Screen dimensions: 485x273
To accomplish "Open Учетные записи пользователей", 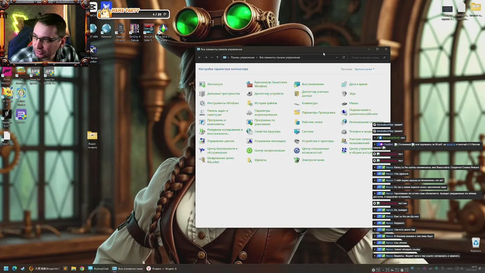I will click(357, 141).
